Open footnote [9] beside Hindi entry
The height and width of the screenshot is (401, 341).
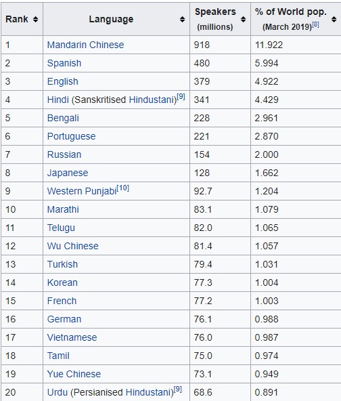click(x=181, y=97)
